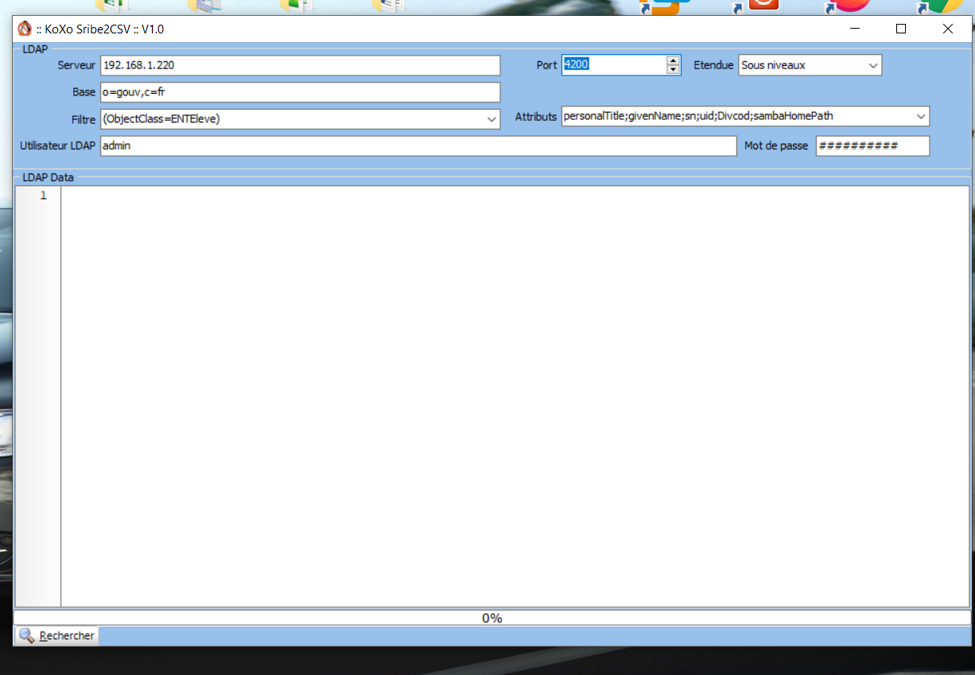
Task: Click the 0% progress bar
Action: [x=492, y=618]
